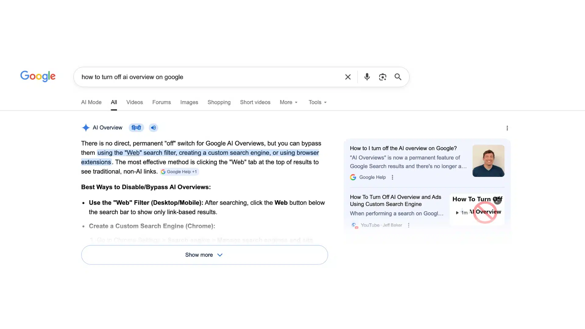Click the 'Create a Custom Search Engine (Chrome):' text
Screen dimensions: 585x329
(152, 226)
